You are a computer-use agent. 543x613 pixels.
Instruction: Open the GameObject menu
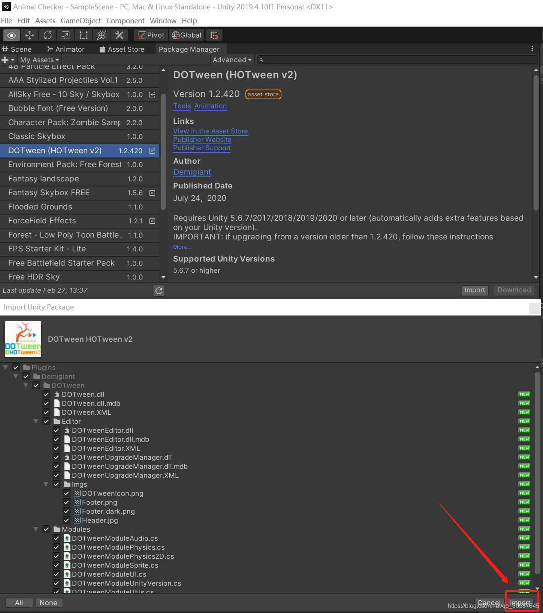click(81, 21)
